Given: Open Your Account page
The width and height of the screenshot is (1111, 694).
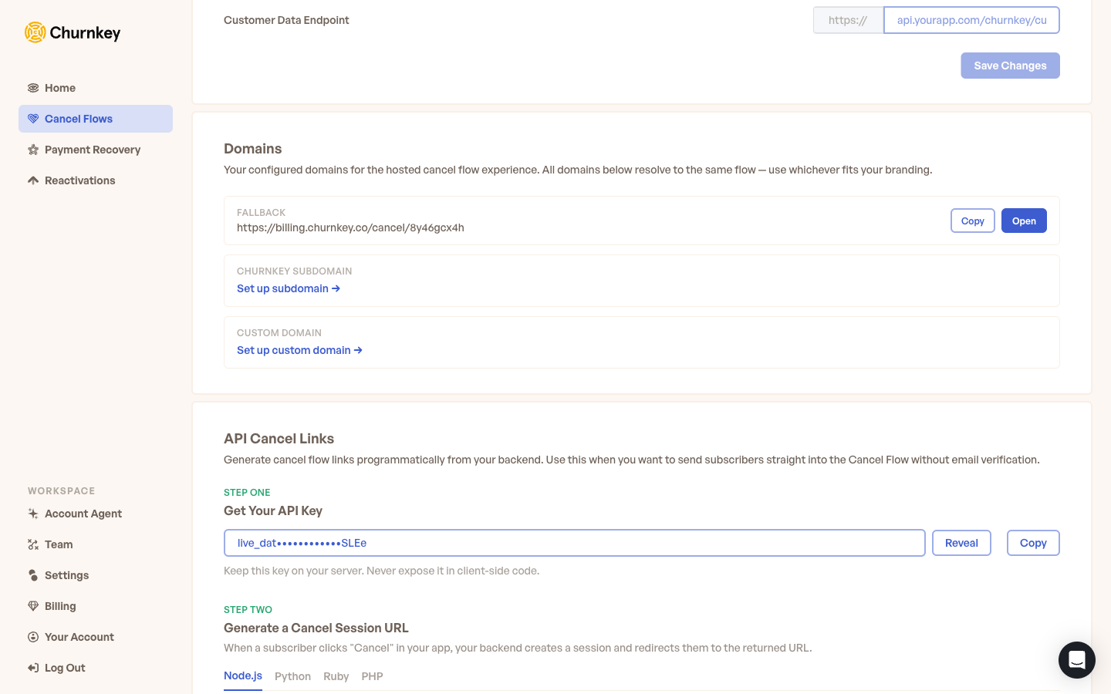Looking at the screenshot, I should (96, 637).
